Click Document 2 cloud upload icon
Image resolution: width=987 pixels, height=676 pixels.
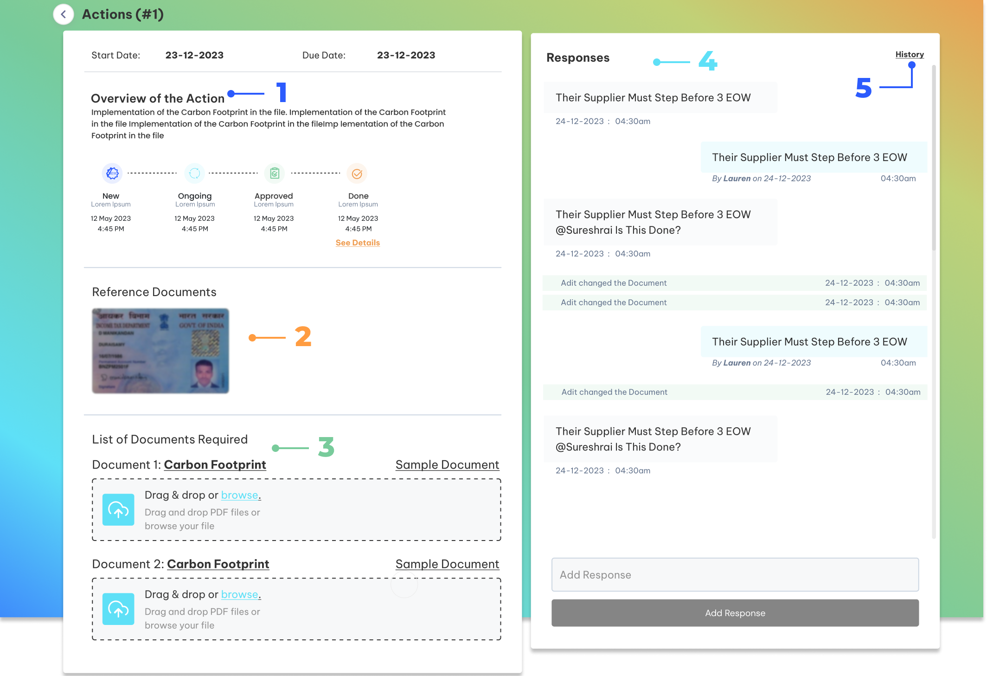(x=118, y=609)
